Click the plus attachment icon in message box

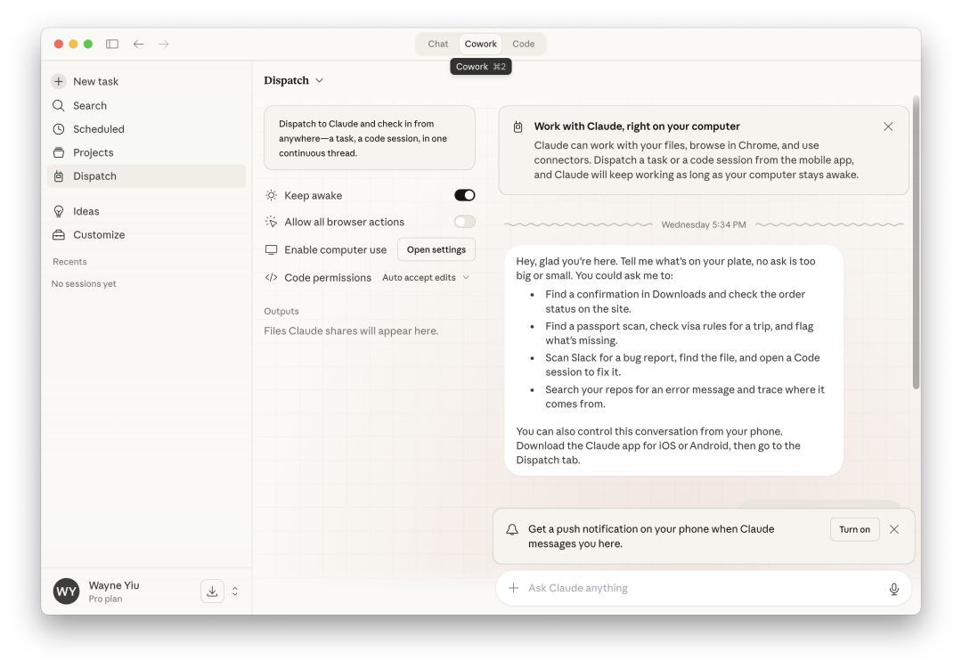click(513, 588)
